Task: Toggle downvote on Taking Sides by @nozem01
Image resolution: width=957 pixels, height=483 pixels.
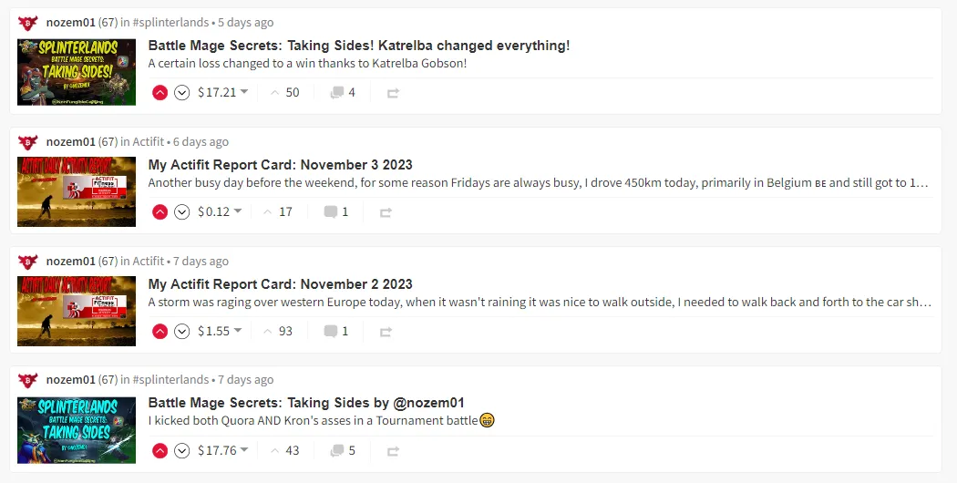Action: point(182,450)
